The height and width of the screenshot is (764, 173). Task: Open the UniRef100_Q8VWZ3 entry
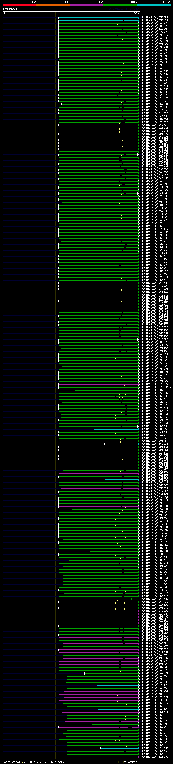tap(155, 26)
